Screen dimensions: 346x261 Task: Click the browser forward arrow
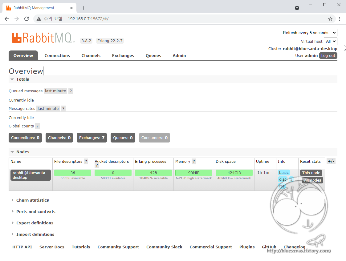[17, 19]
